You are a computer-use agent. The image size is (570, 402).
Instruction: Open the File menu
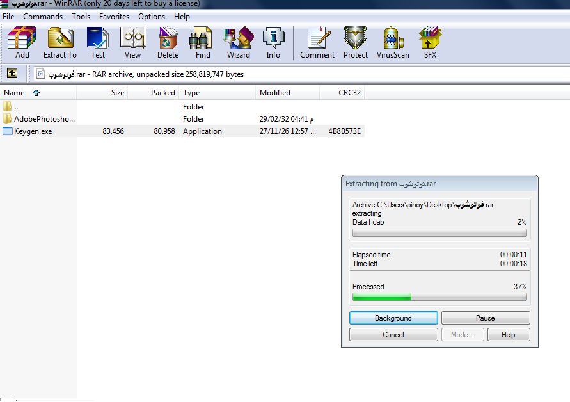[8, 17]
